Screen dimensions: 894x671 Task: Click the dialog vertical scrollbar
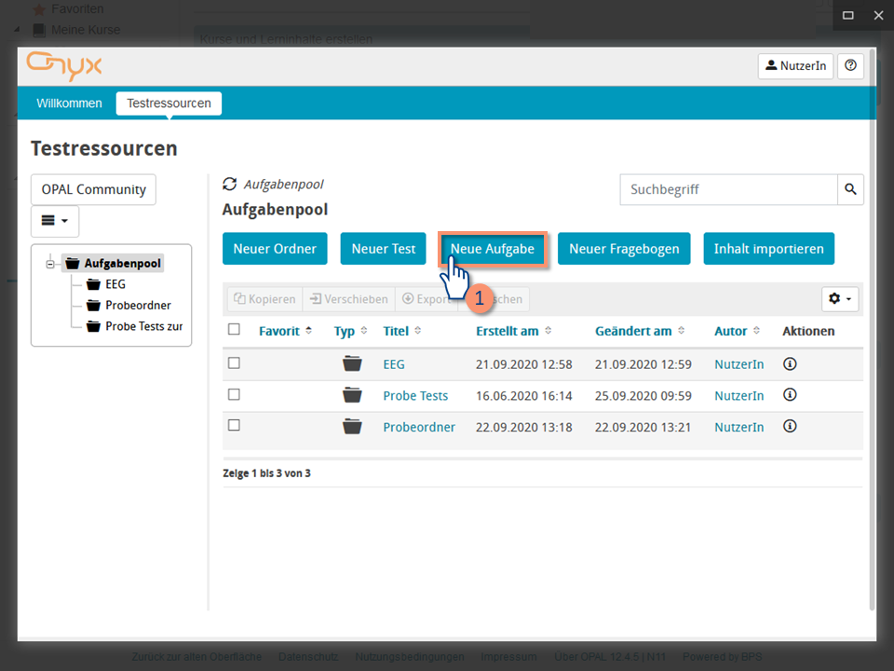pyautogui.click(x=873, y=329)
